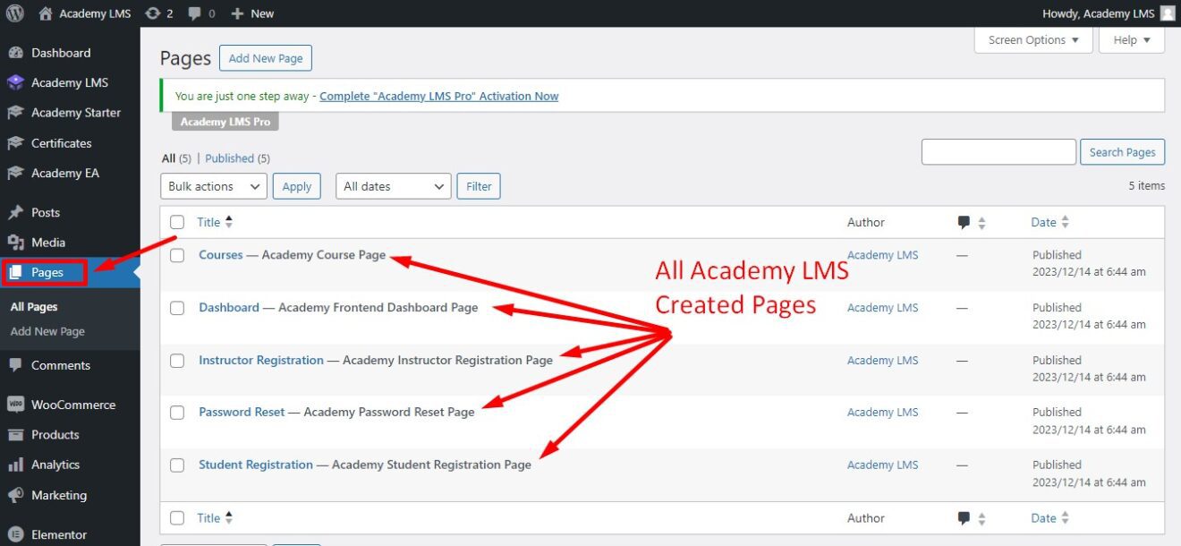The height and width of the screenshot is (546, 1181).
Task: Click Complete Academy LMS Pro Activation Now
Action: [x=439, y=96]
